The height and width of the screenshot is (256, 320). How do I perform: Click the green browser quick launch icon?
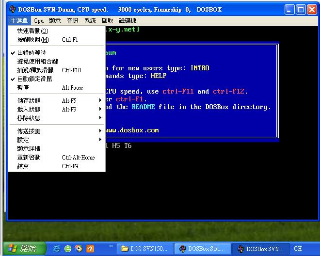coord(68,248)
